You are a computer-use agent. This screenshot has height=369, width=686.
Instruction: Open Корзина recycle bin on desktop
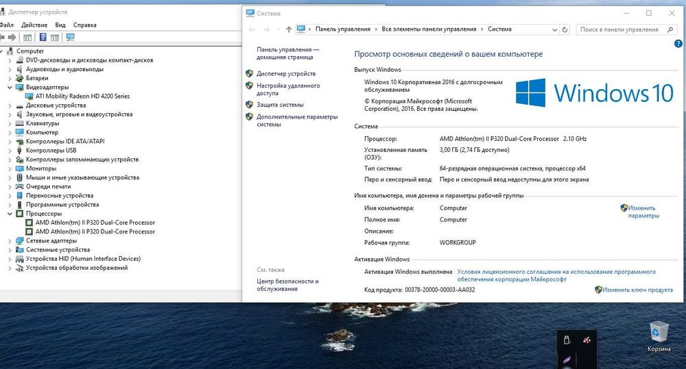coord(659,336)
